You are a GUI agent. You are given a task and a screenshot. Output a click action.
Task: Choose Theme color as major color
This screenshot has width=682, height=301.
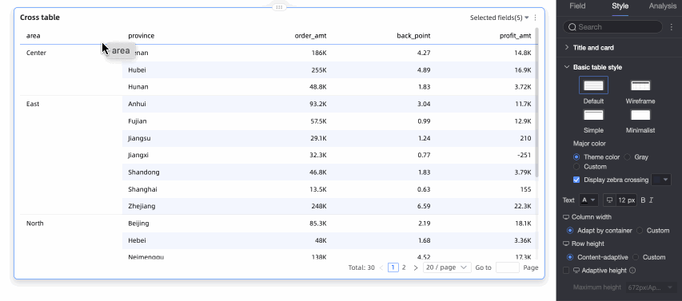[x=576, y=156]
